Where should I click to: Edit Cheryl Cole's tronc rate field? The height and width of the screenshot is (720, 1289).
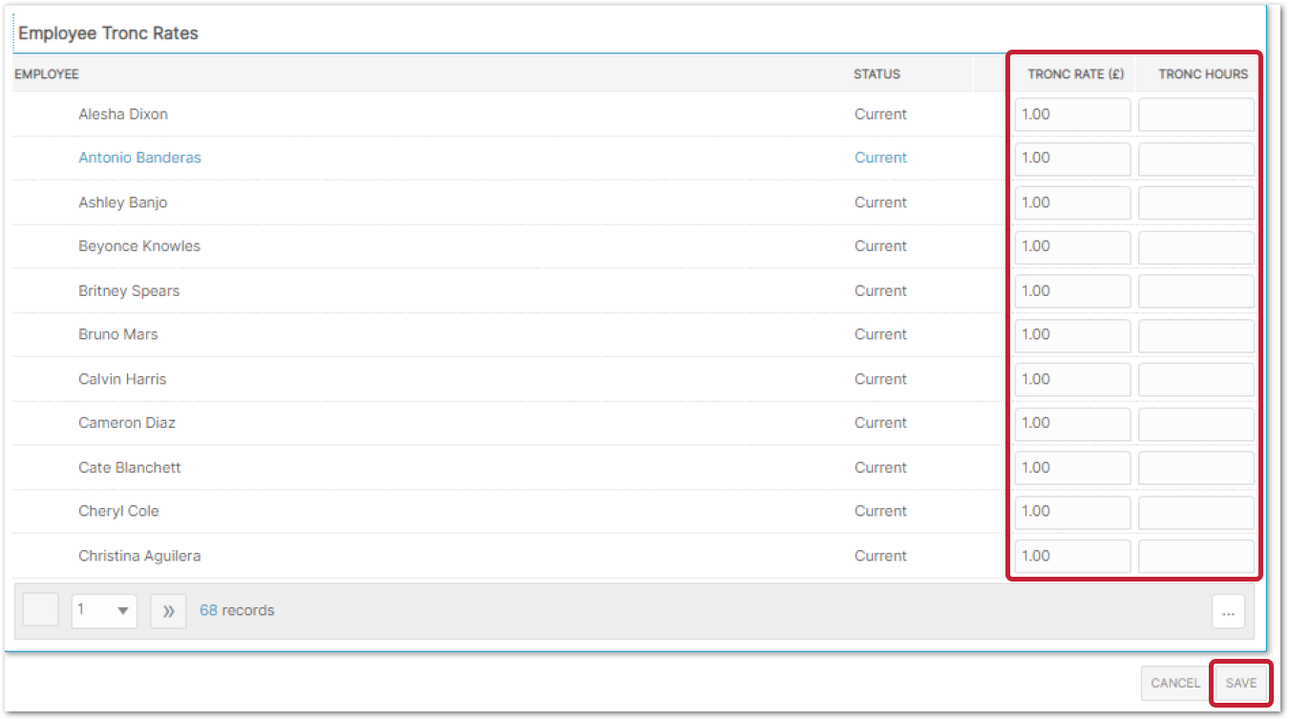(1072, 512)
